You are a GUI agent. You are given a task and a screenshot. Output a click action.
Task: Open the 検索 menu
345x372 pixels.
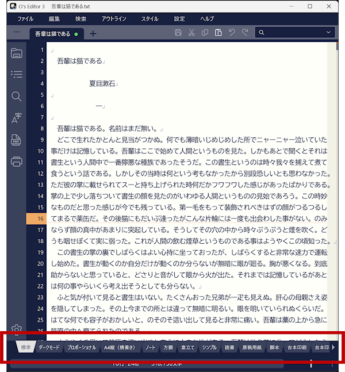pyautogui.click(x=81, y=19)
